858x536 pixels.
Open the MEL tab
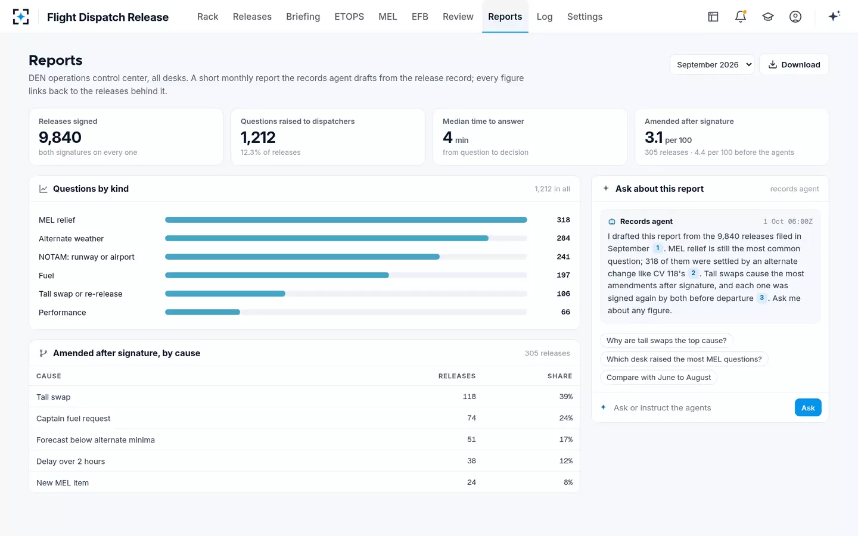pos(388,17)
